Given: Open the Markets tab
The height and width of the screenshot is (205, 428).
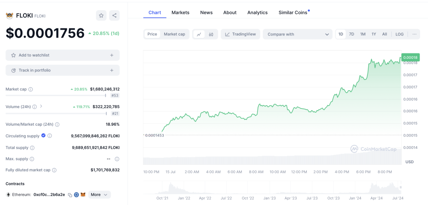Looking at the screenshot, I should [x=181, y=13].
